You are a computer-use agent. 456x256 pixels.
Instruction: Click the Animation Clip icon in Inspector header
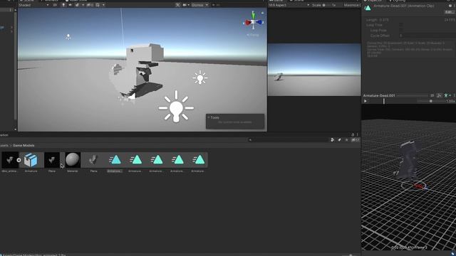(x=368, y=8)
